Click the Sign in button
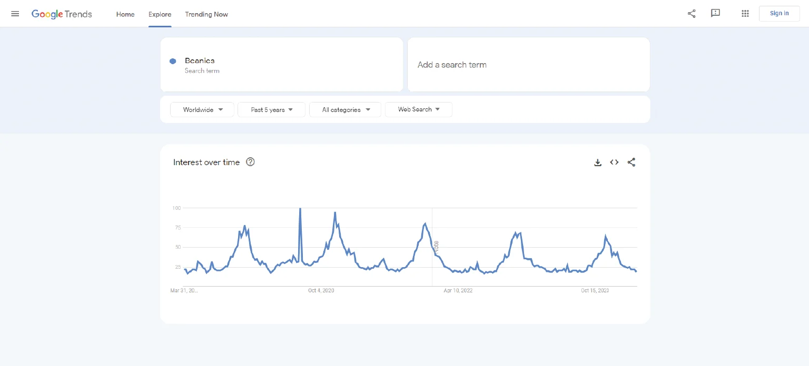The height and width of the screenshot is (366, 809). pos(779,14)
